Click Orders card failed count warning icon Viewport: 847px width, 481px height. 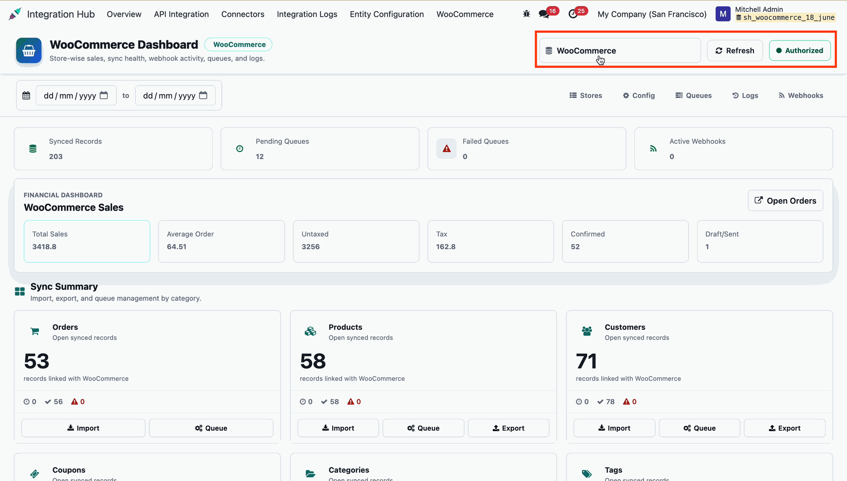(x=75, y=402)
